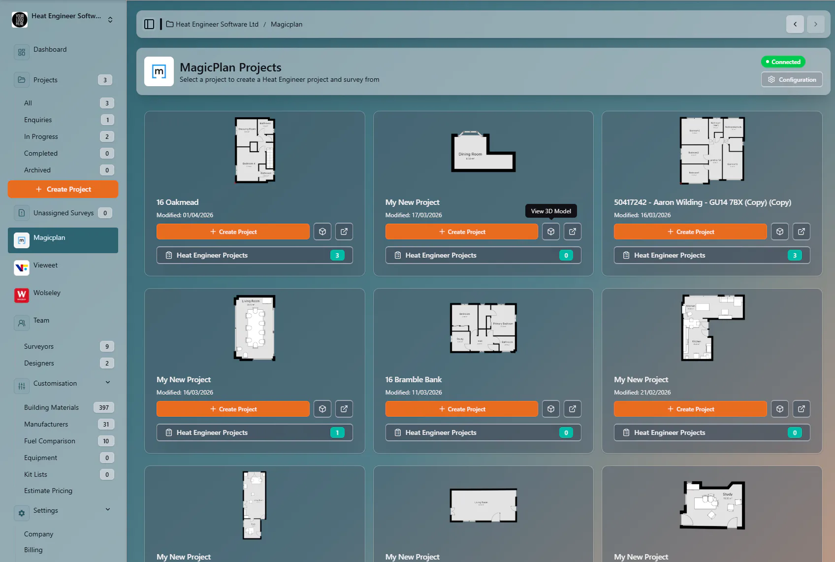Collapse the Customisation section
The height and width of the screenshot is (562, 835).
tap(108, 383)
